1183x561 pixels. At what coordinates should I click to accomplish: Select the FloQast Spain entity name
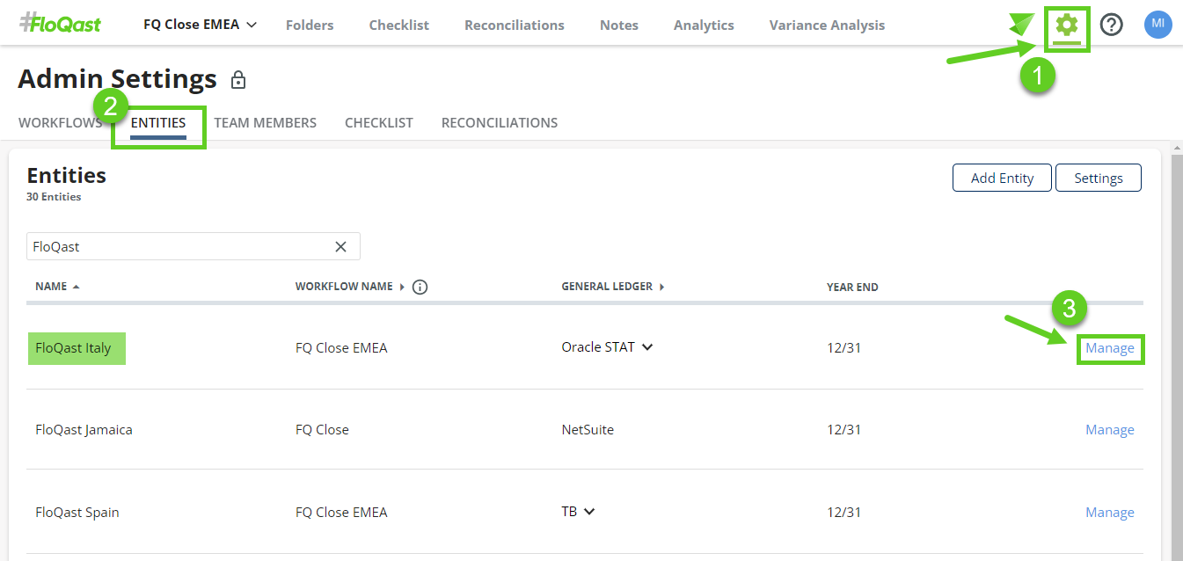pos(77,513)
